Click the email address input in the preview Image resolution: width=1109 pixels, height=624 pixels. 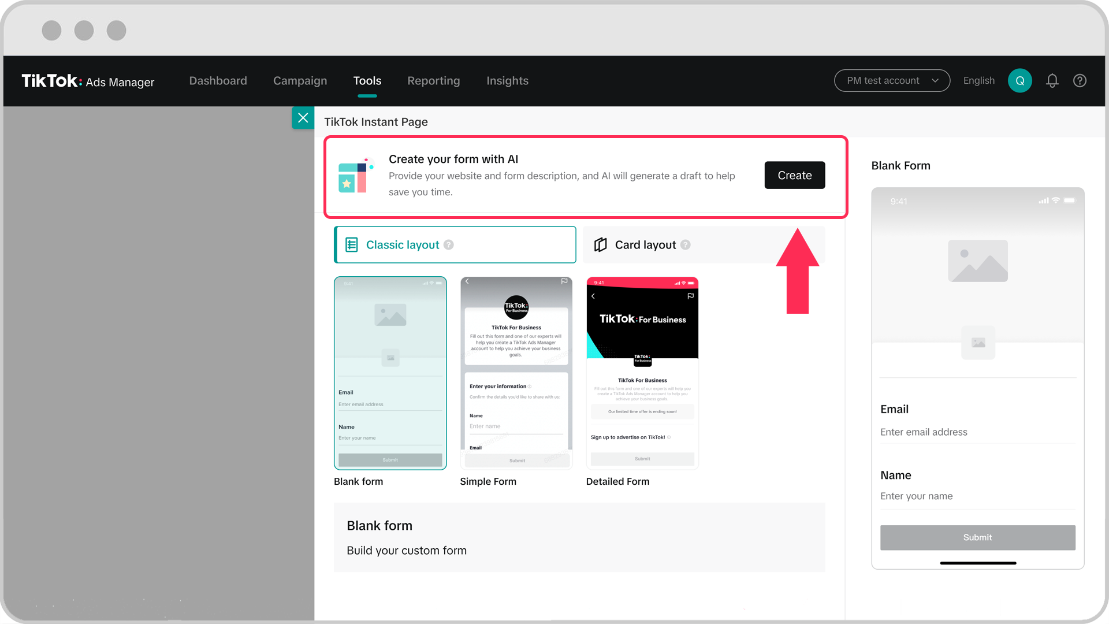tap(977, 432)
